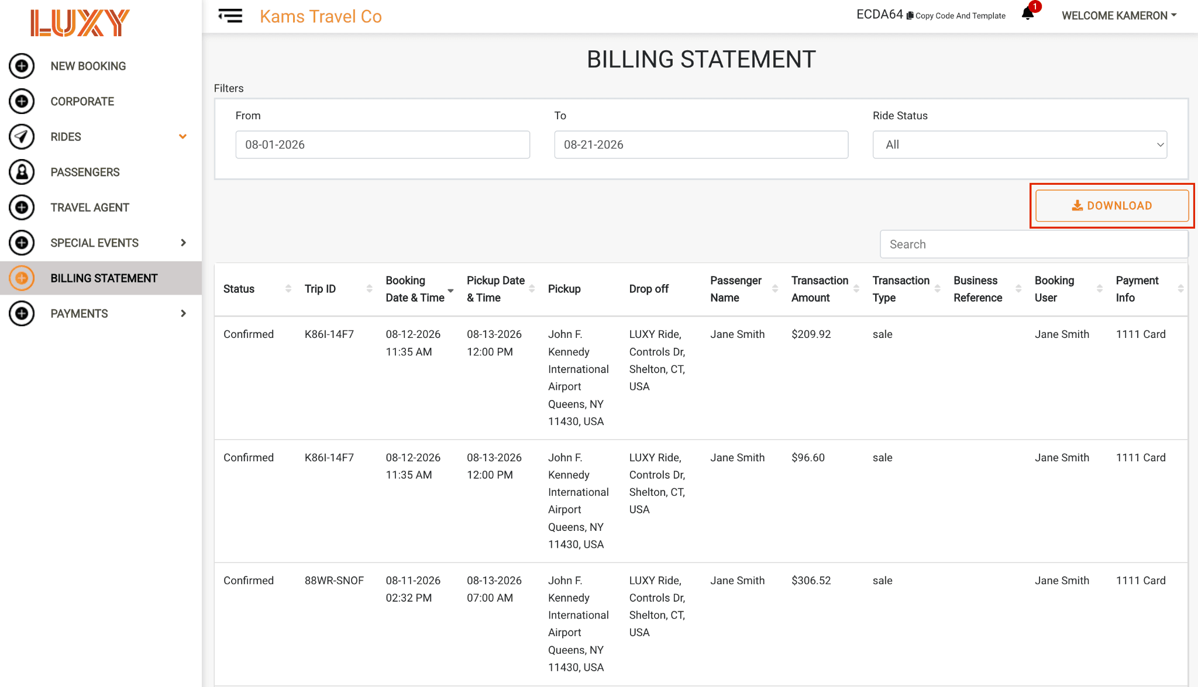Open Corporate menu item

coord(82,101)
